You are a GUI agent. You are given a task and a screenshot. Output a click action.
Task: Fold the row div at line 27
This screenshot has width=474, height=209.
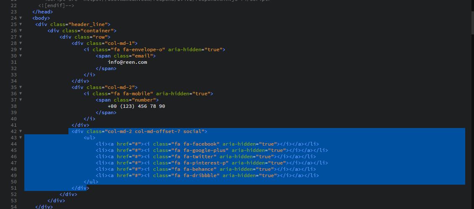click(x=21, y=37)
